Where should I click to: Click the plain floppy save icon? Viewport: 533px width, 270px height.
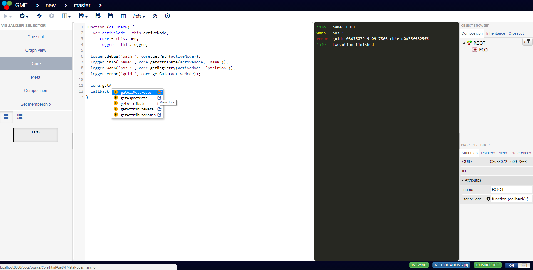coord(110,16)
